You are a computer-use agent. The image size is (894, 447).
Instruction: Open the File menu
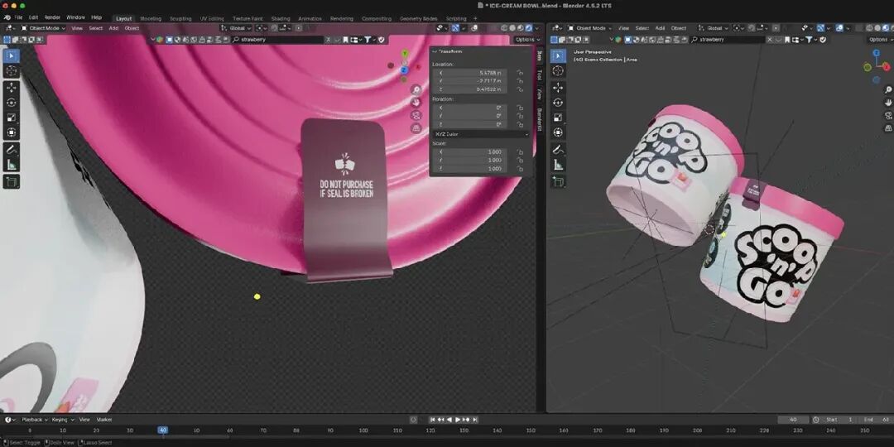click(x=18, y=17)
